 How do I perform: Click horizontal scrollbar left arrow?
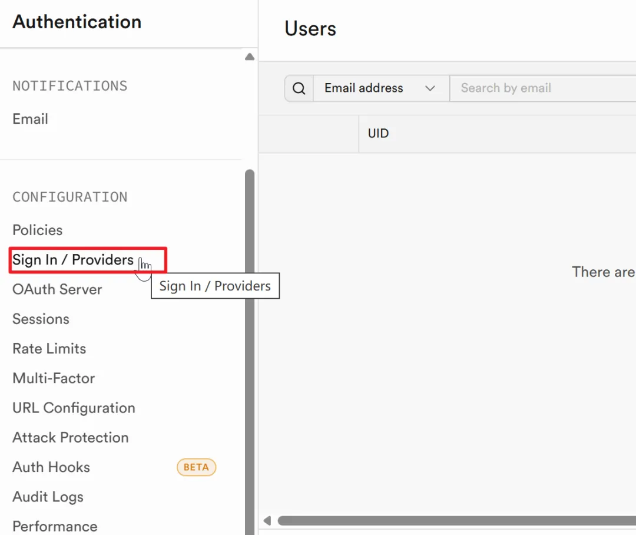[x=267, y=521]
